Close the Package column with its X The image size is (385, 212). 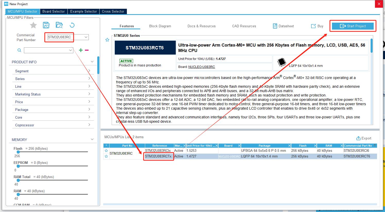290,146
